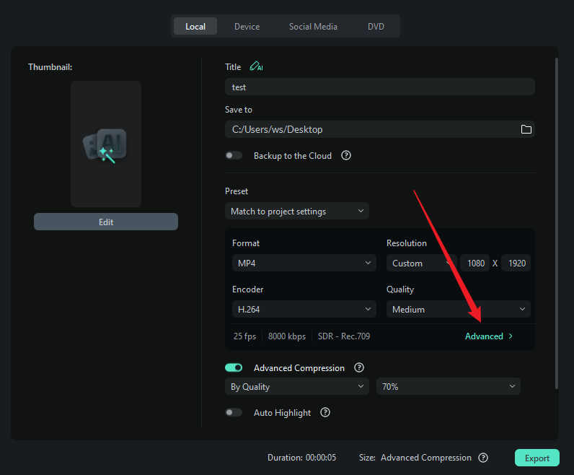Click help icon next to Auto Highlight
The image size is (574, 475).
pyautogui.click(x=325, y=412)
